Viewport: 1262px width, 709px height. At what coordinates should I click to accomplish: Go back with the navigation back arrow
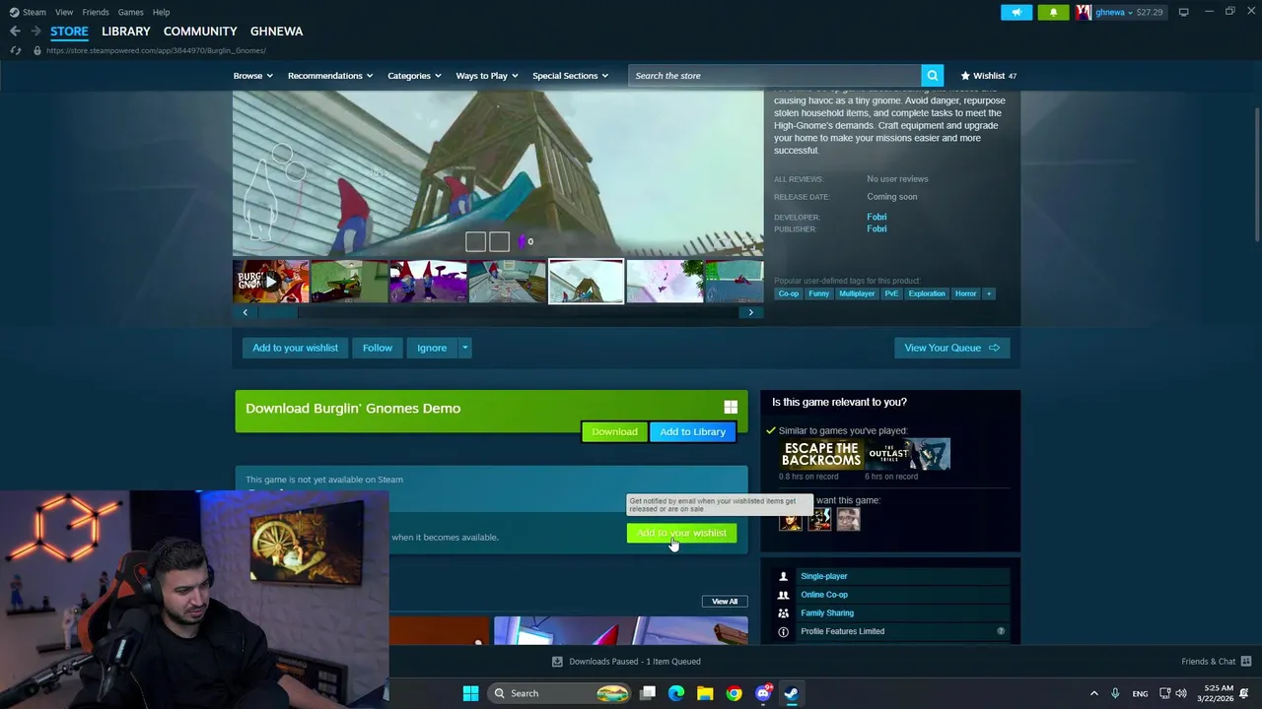tap(15, 32)
